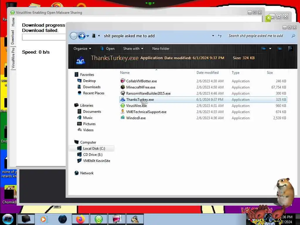The height and width of the screenshot is (225, 300).
Task: Click the Help icon in Explorer toolbar
Action: point(290,49)
